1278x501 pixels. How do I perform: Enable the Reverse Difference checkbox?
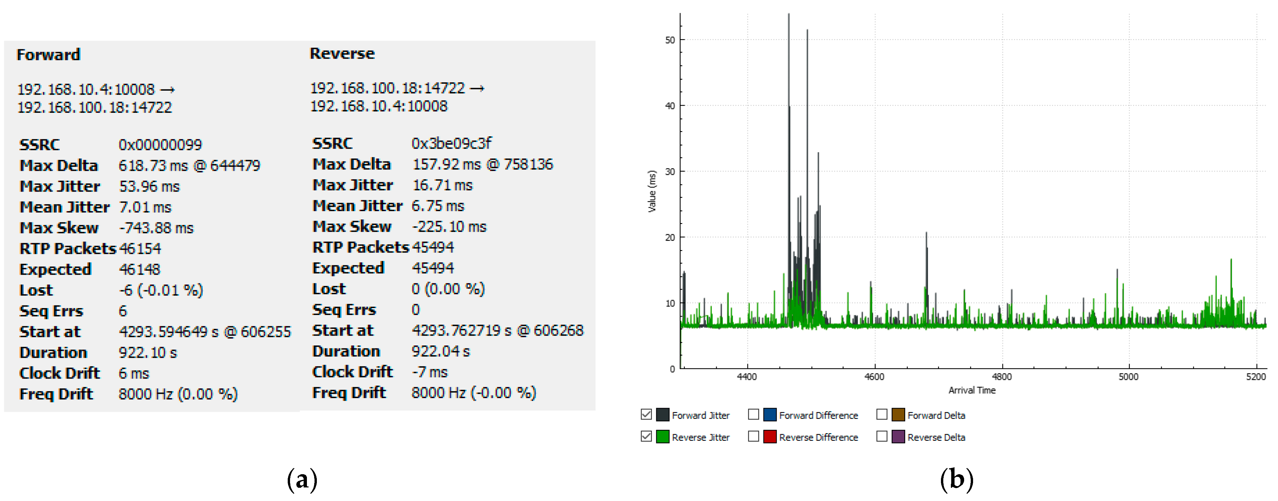click(753, 436)
